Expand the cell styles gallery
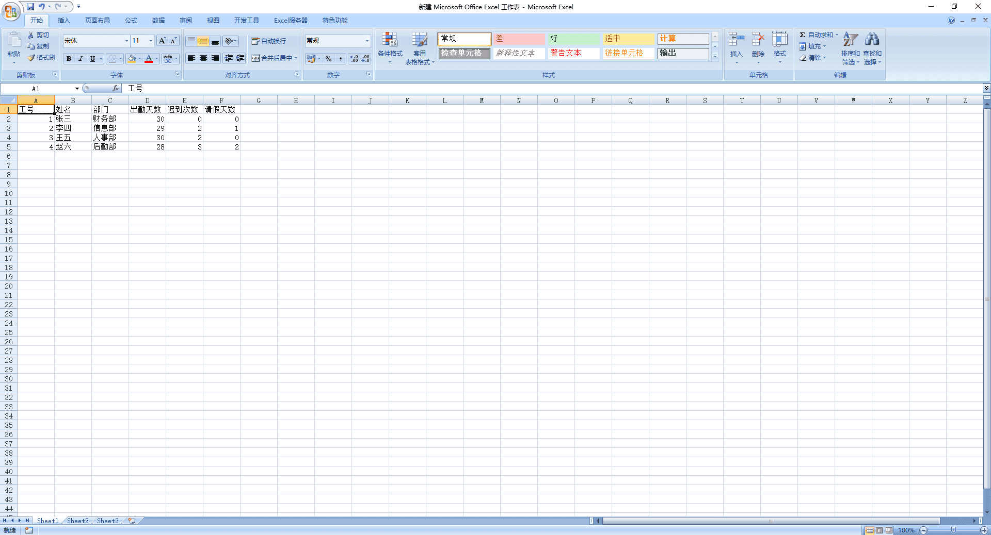This screenshot has width=991, height=535. point(715,57)
